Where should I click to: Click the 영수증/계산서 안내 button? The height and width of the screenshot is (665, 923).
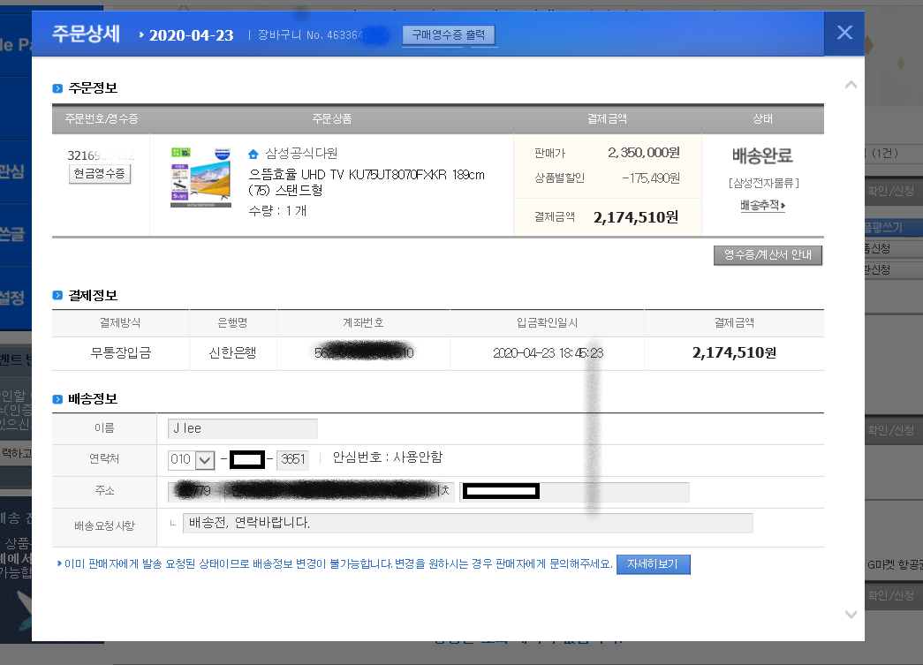768,255
